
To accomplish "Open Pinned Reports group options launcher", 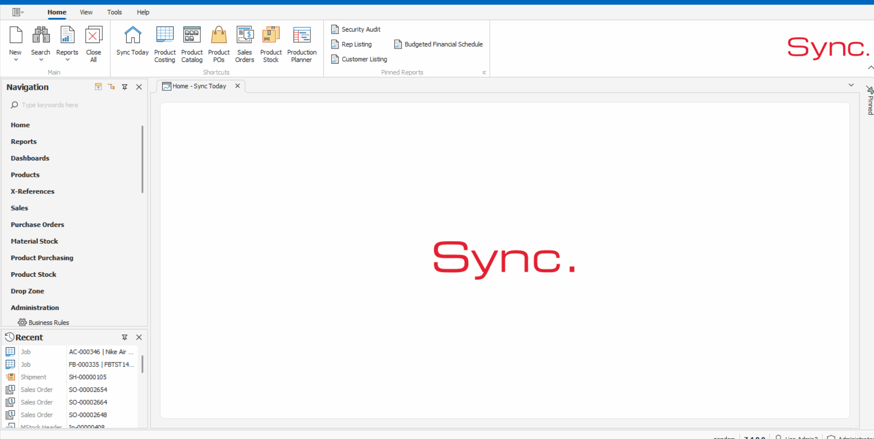I will pyautogui.click(x=484, y=72).
